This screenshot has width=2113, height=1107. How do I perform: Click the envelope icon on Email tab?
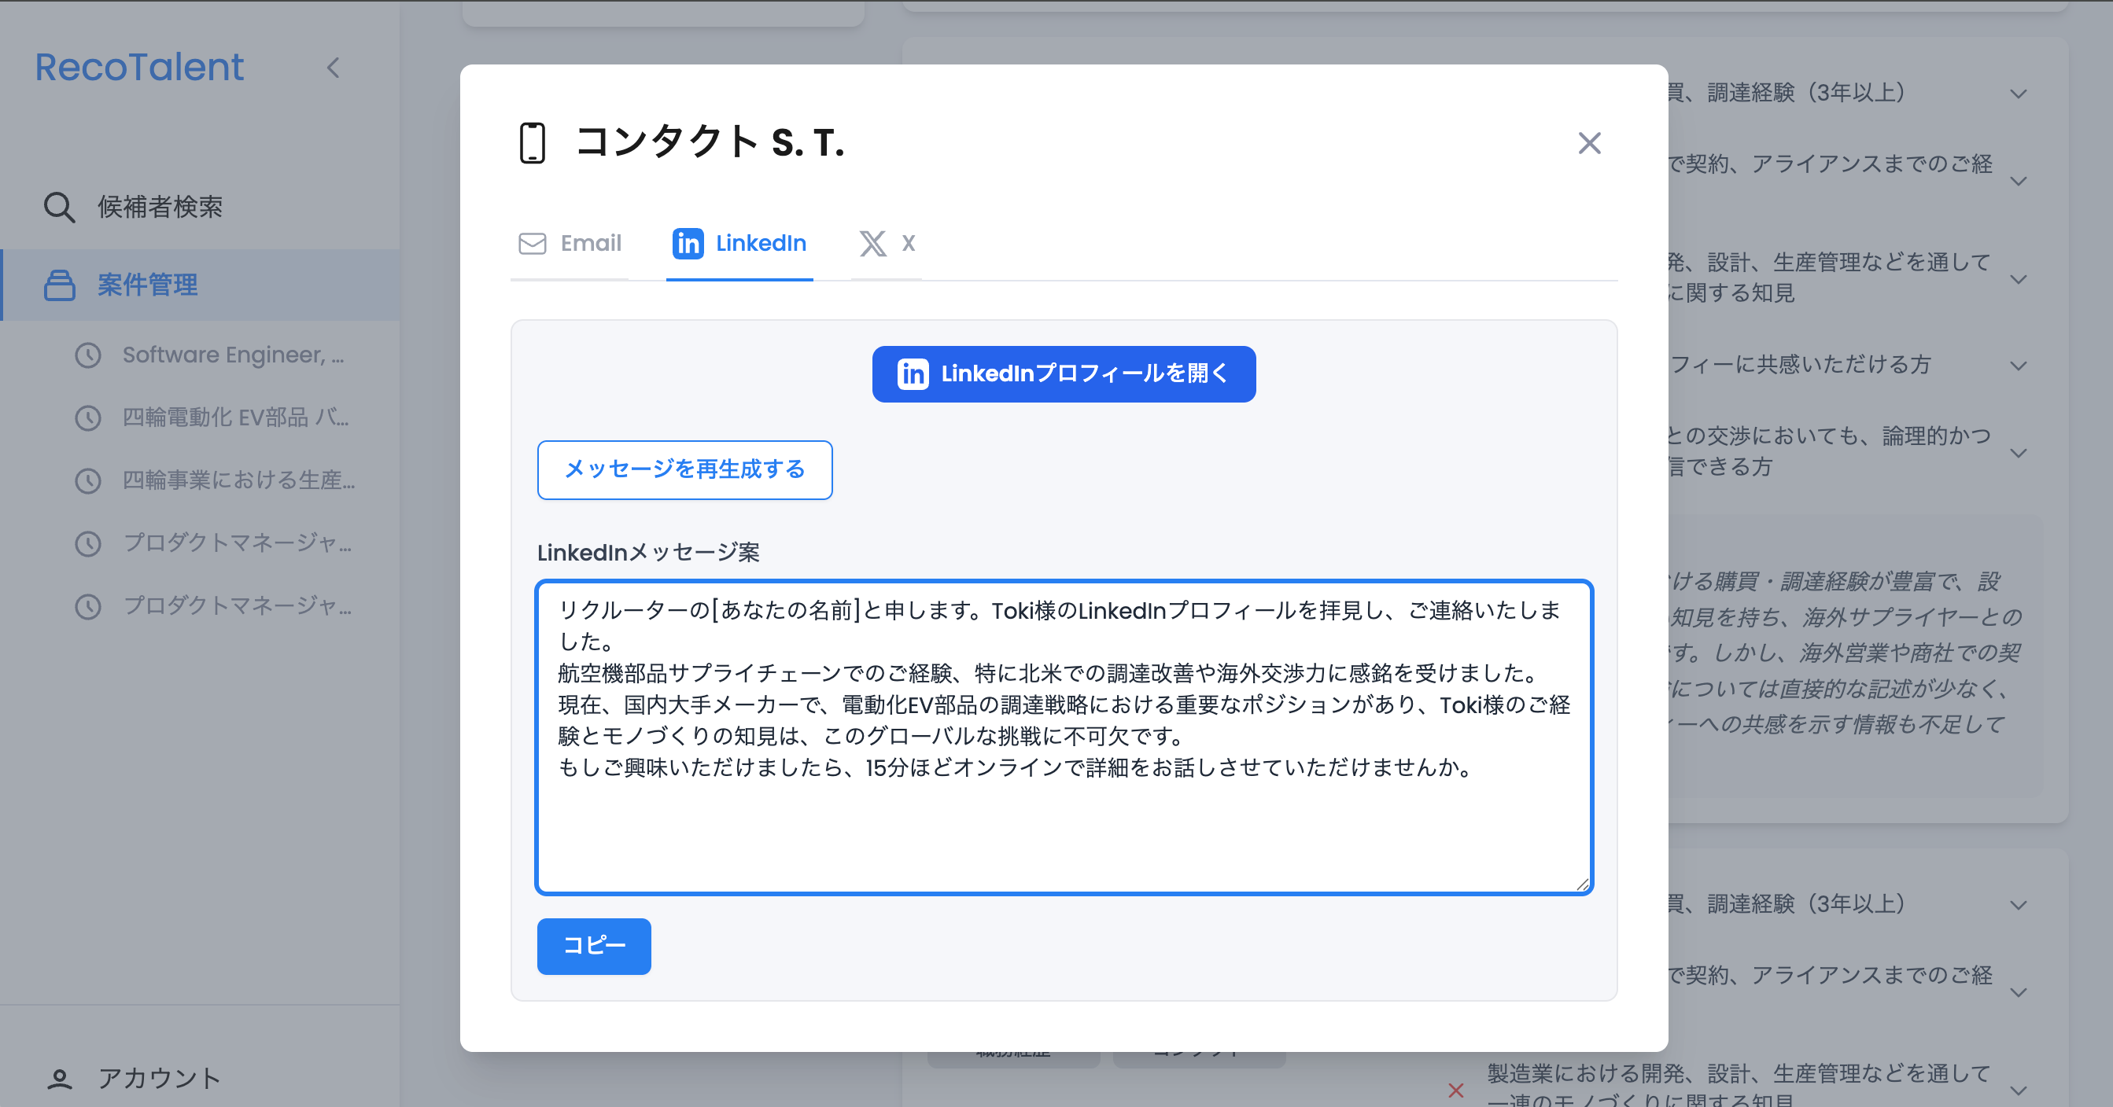[533, 244]
